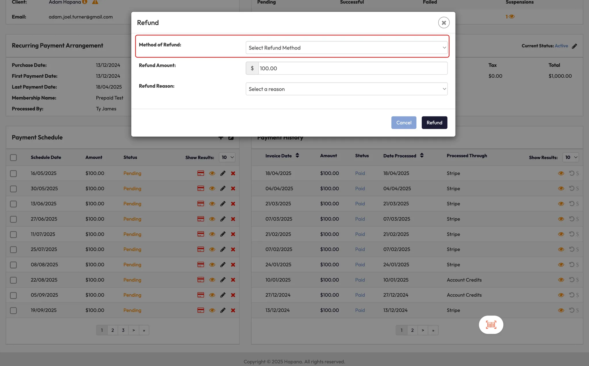View 27/06/2025 scheduled payment eye icon
The height and width of the screenshot is (366, 589).
(212, 219)
